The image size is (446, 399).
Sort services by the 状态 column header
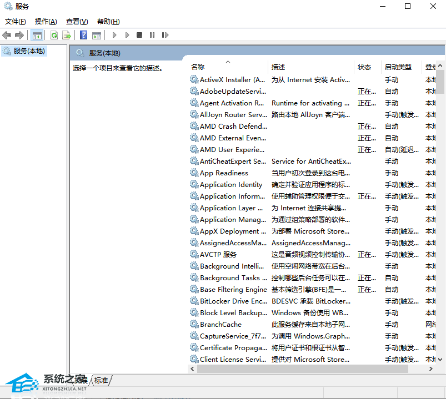pyautogui.click(x=364, y=67)
